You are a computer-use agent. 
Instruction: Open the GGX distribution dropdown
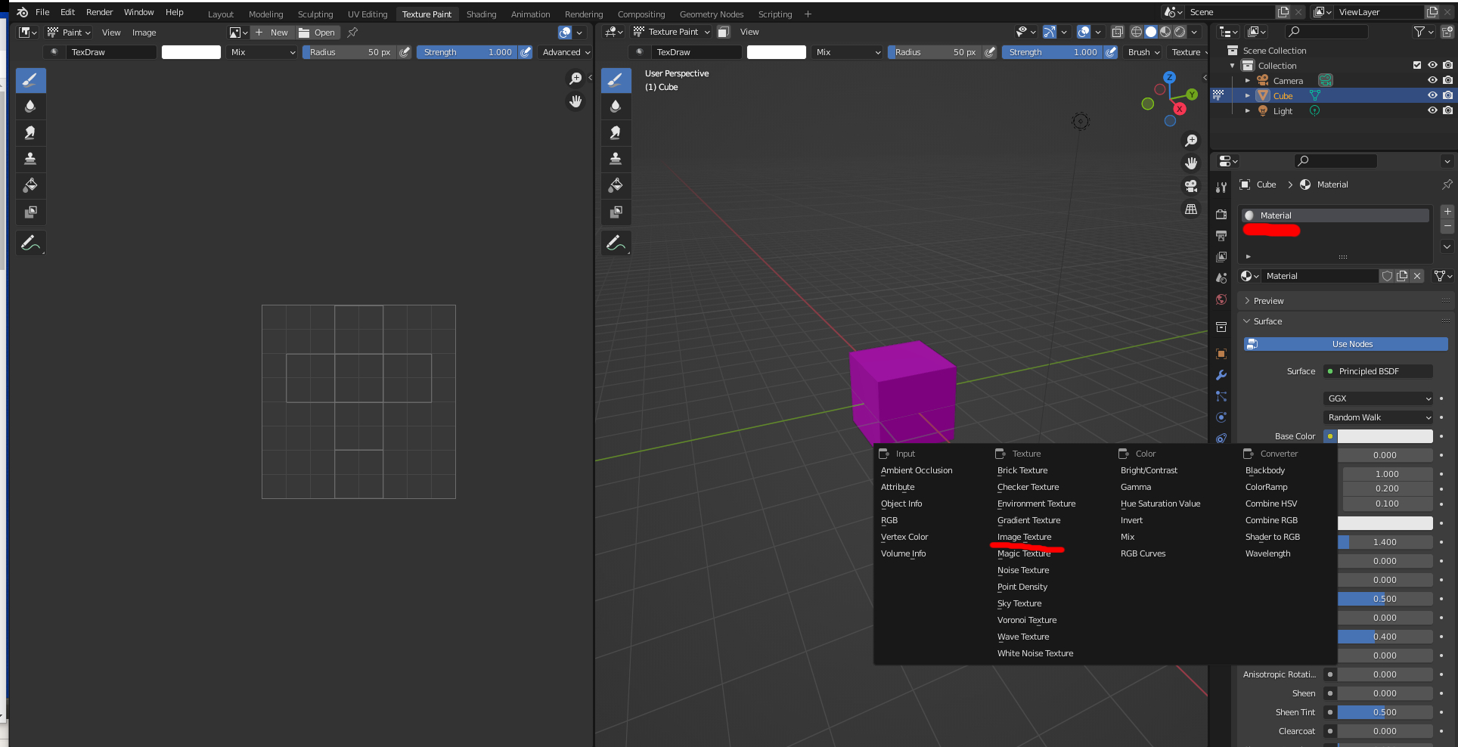pyautogui.click(x=1378, y=398)
